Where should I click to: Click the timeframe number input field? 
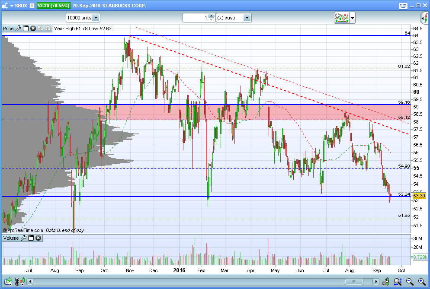[196, 18]
